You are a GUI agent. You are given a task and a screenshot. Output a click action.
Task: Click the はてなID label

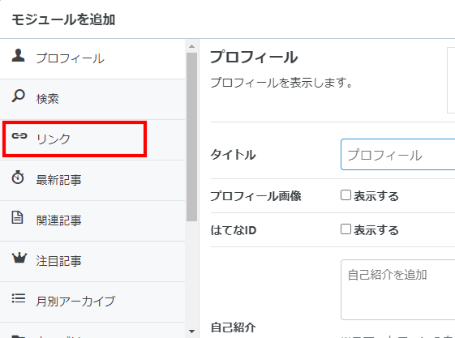pyautogui.click(x=234, y=230)
